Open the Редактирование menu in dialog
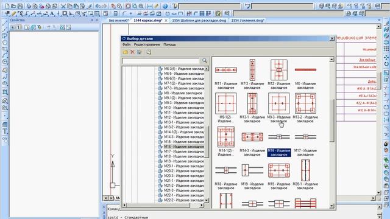Viewport: 390px width, 219px height. (147, 44)
